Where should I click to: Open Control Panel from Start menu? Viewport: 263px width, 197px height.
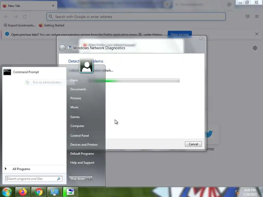[x=80, y=135]
